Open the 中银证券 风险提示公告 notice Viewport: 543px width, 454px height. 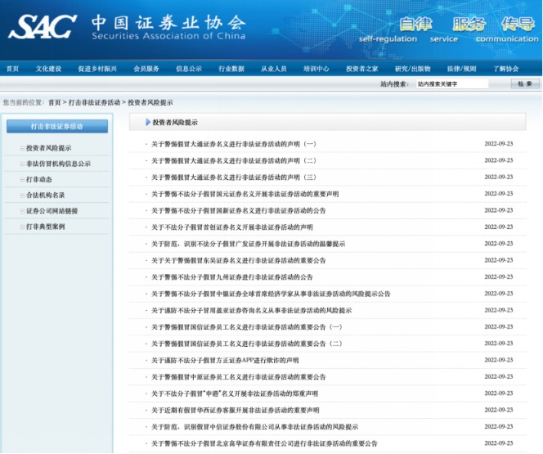(271, 294)
